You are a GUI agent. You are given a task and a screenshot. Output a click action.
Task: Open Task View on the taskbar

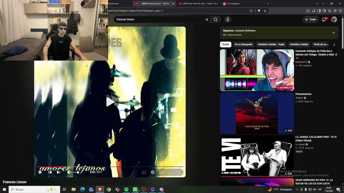64,190
